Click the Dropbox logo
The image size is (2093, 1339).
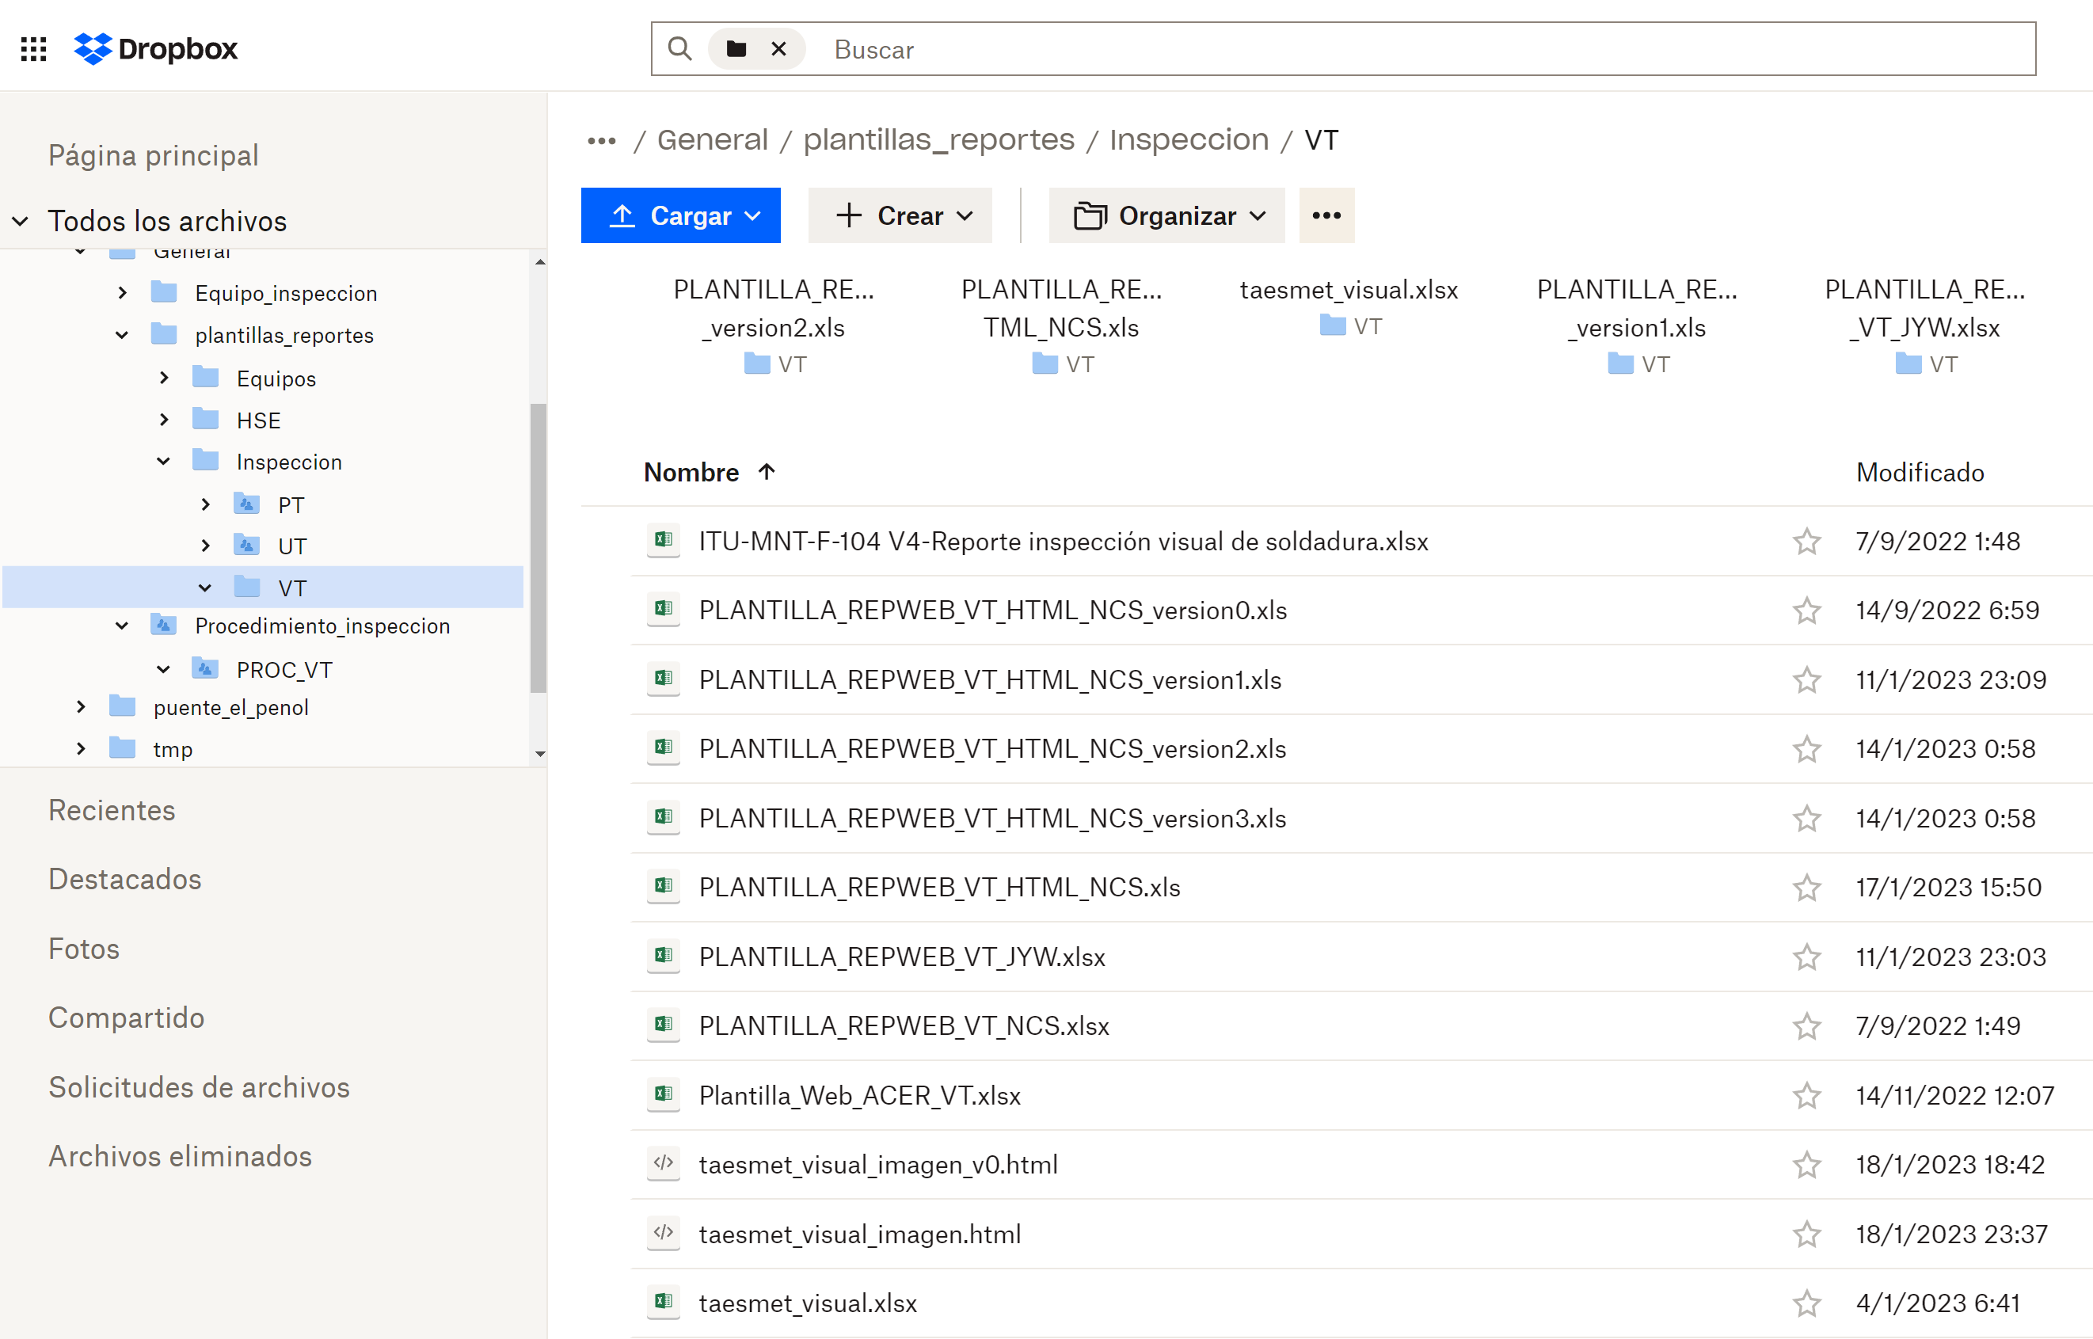tap(156, 48)
